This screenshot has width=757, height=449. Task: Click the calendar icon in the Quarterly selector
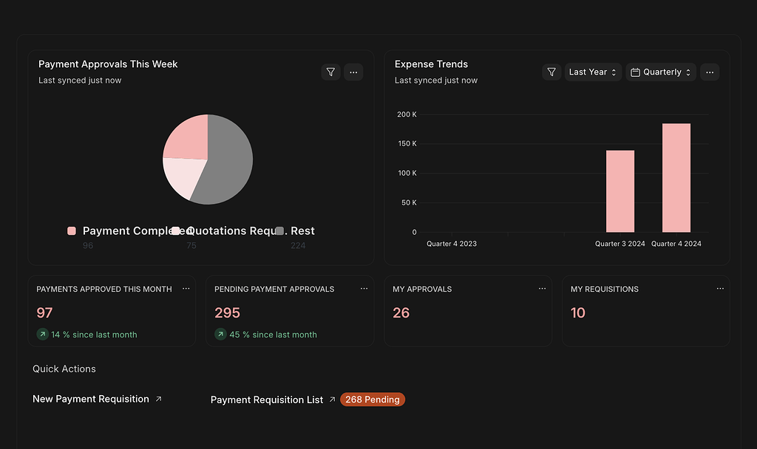(634, 72)
